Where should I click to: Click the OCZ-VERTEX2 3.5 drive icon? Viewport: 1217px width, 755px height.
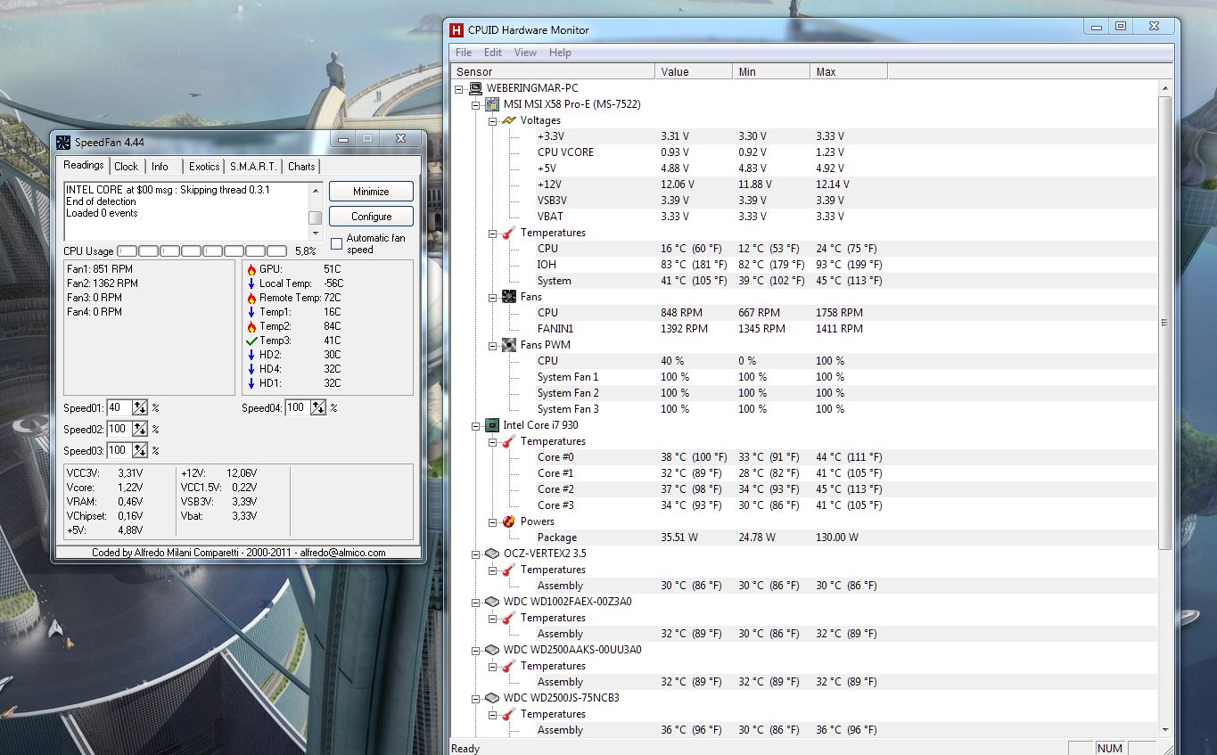tap(492, 554)
